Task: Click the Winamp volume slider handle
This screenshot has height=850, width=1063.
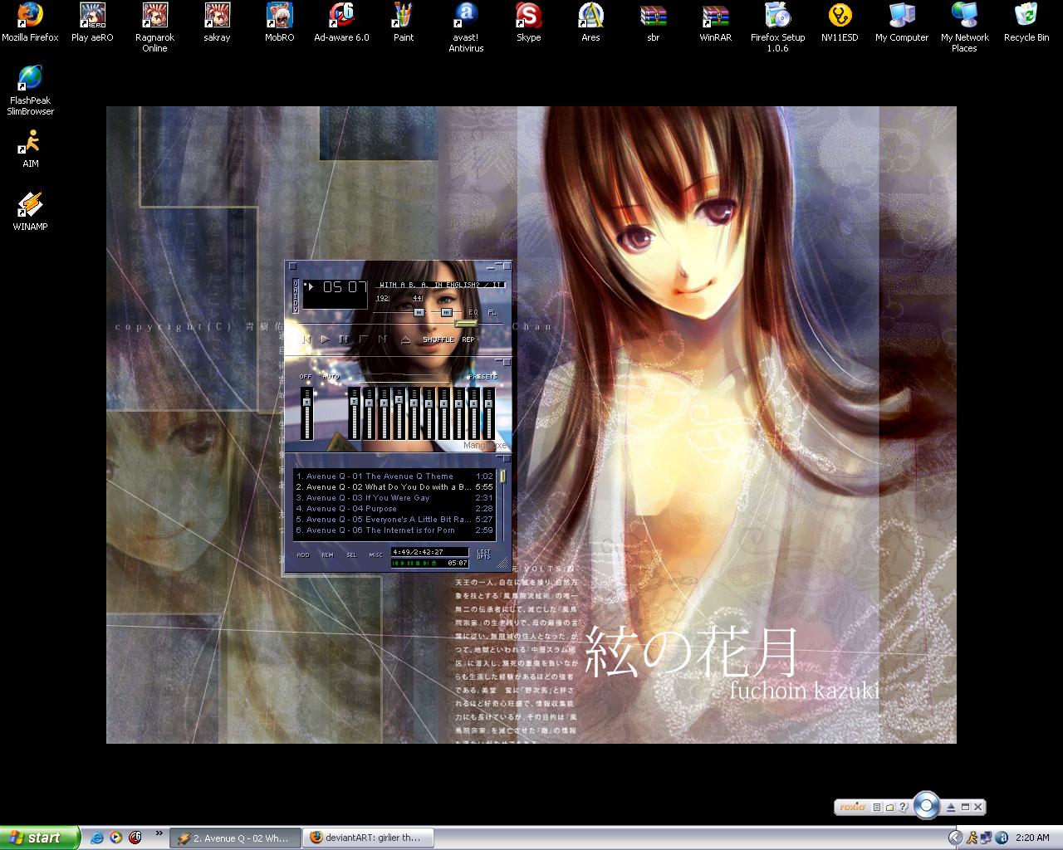Action: pos(419,312)
